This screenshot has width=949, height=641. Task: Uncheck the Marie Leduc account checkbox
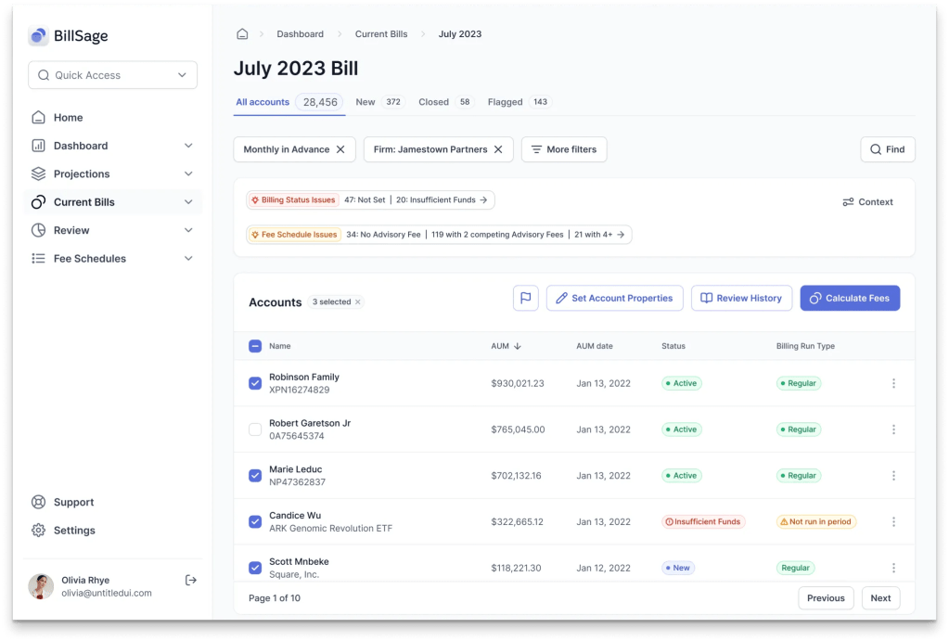[x=255, y=476]
